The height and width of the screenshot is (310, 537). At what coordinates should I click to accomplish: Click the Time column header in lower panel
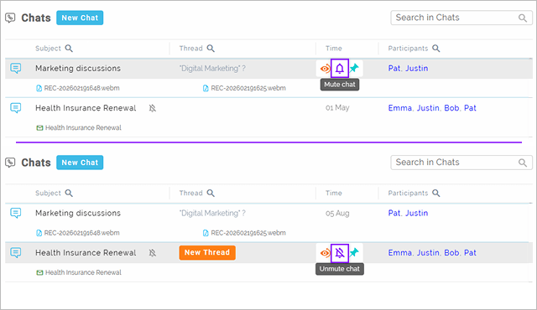tap(334, 193)
